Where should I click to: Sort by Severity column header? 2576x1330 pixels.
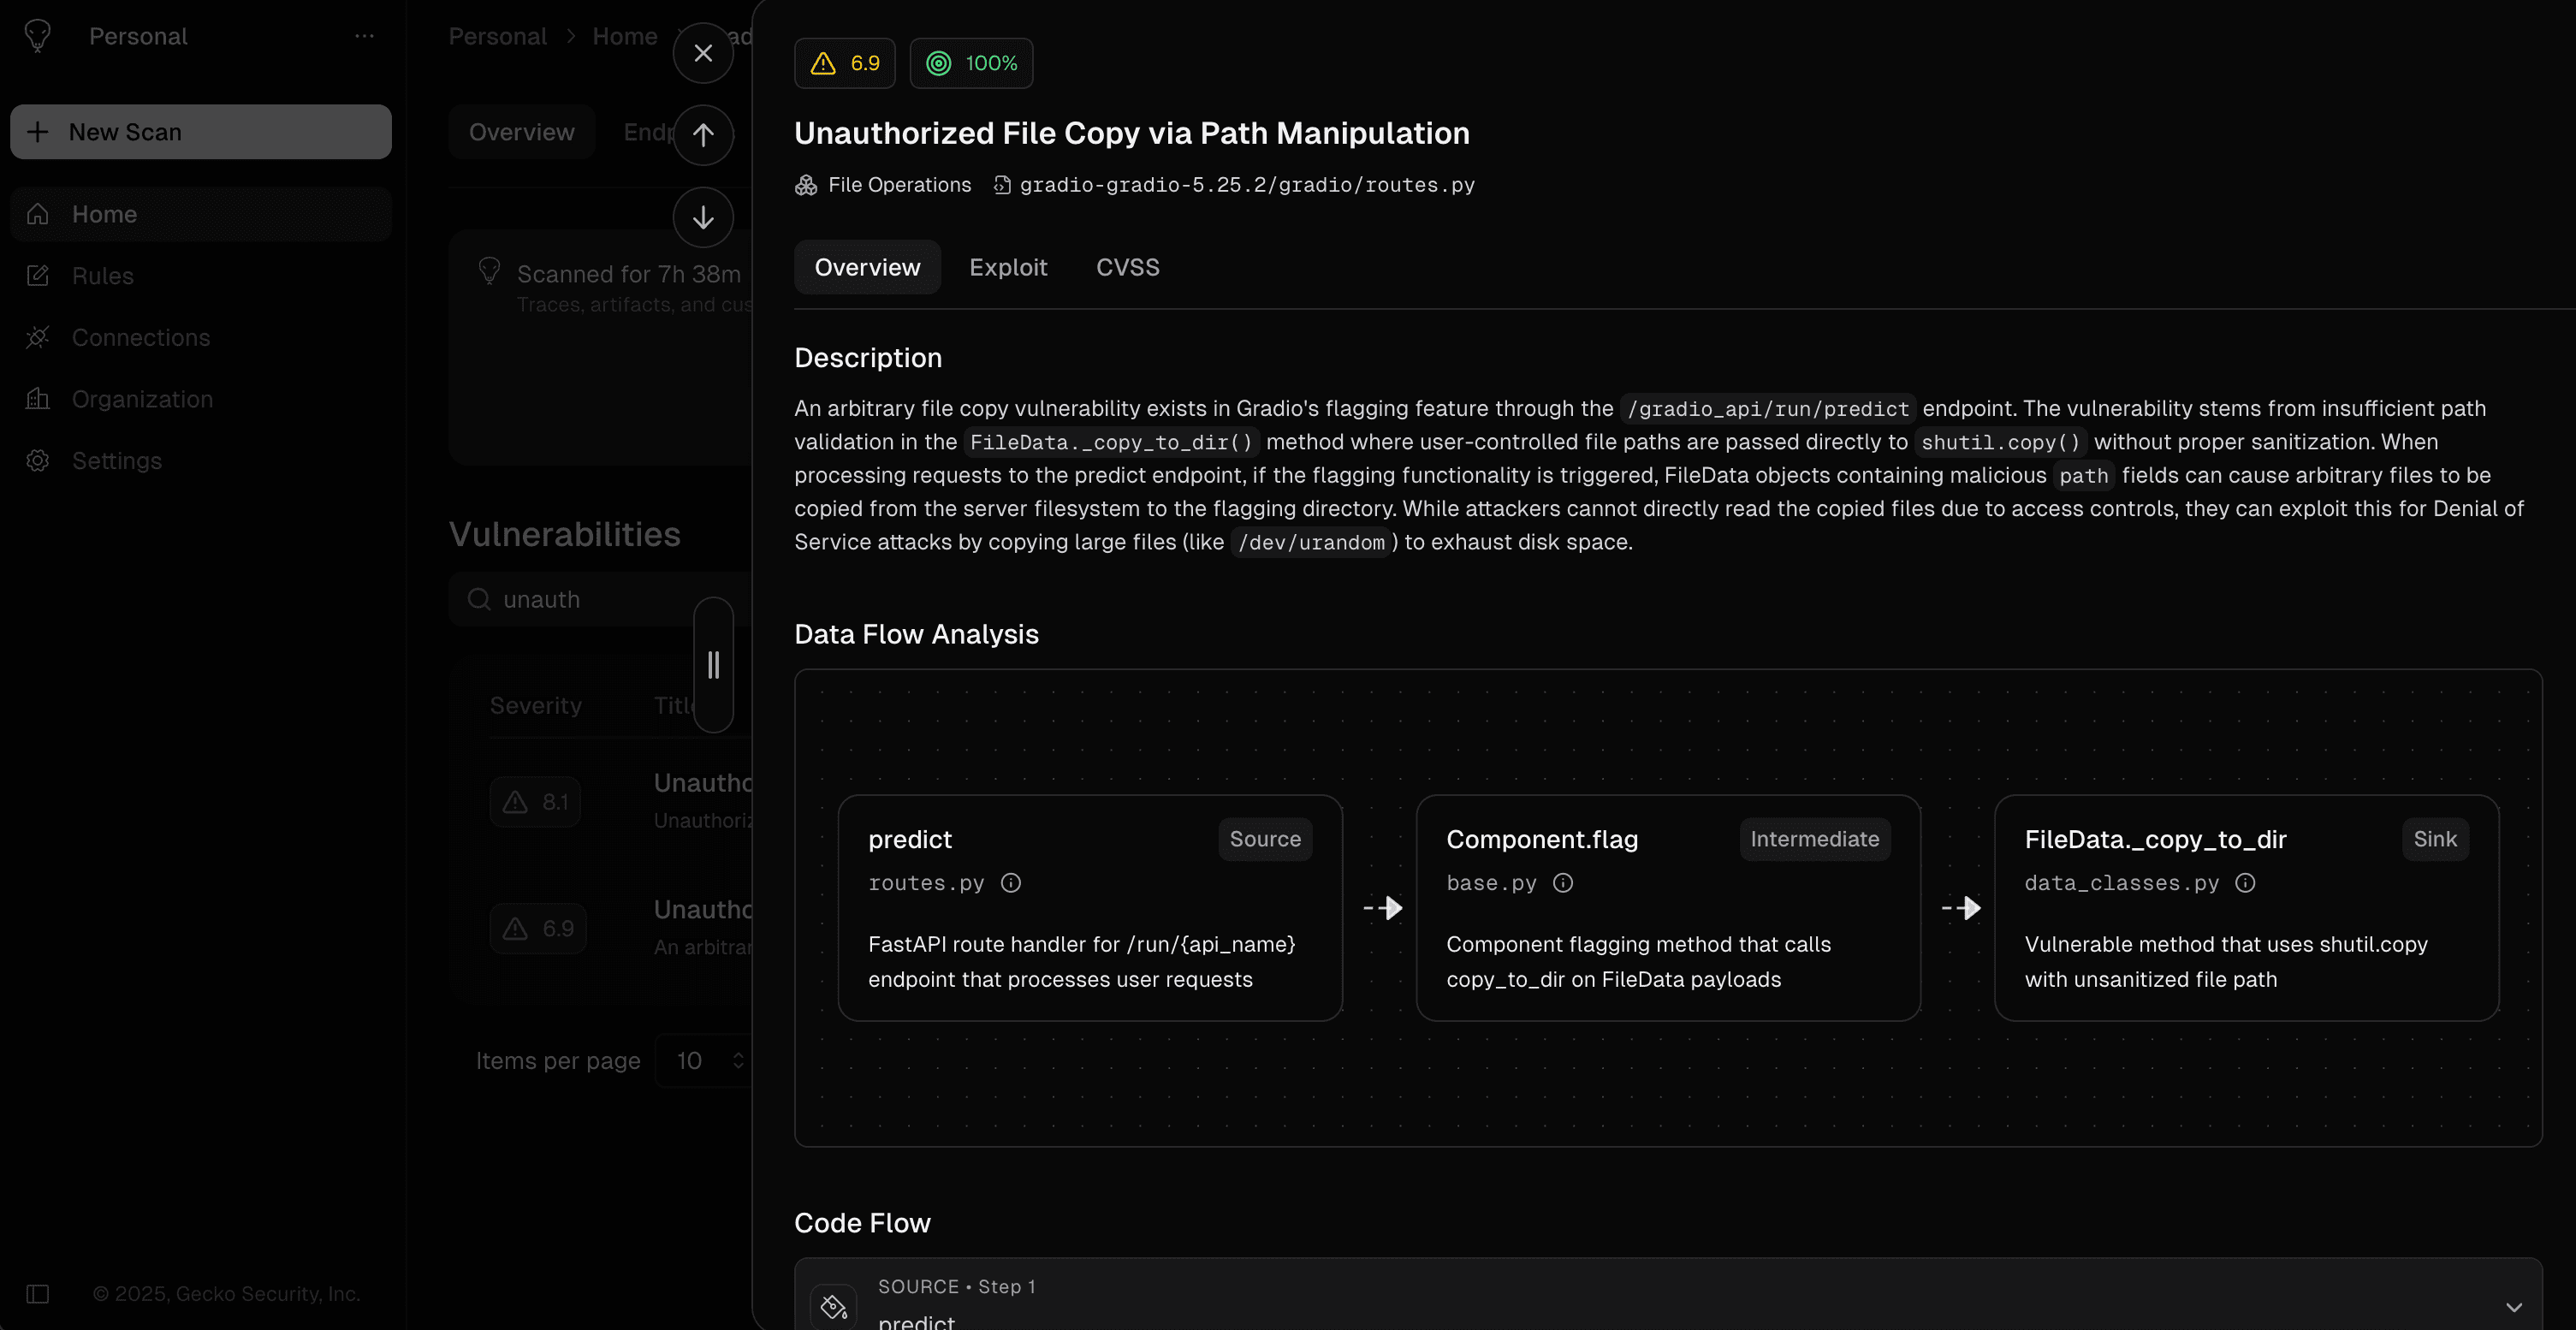pyautogui.click(x=535, y=706)
